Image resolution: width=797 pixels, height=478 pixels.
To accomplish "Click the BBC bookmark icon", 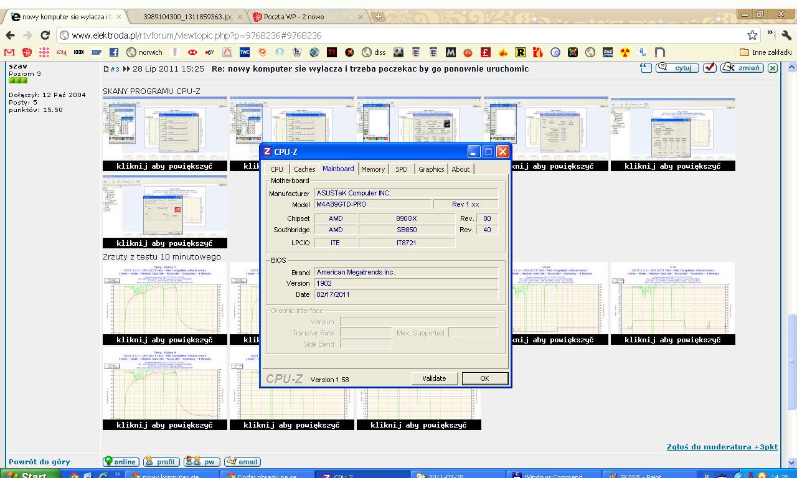I will [79, 52].
